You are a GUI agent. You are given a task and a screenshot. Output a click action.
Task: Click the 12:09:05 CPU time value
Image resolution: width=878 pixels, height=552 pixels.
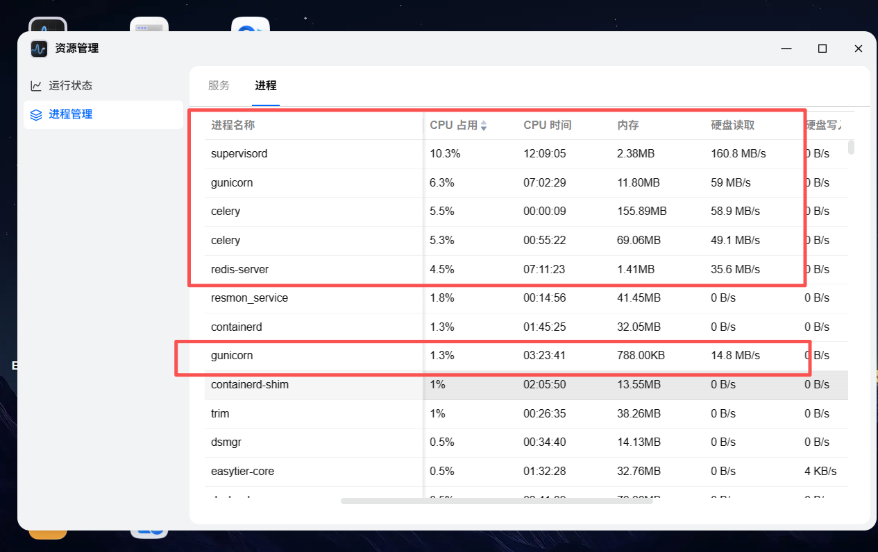click(x=544, y=154)
